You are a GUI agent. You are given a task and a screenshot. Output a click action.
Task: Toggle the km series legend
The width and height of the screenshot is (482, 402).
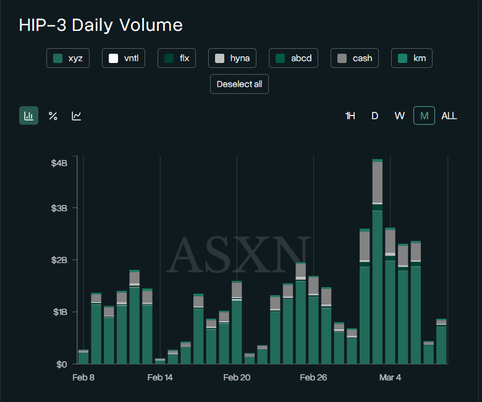click(412, 59)
